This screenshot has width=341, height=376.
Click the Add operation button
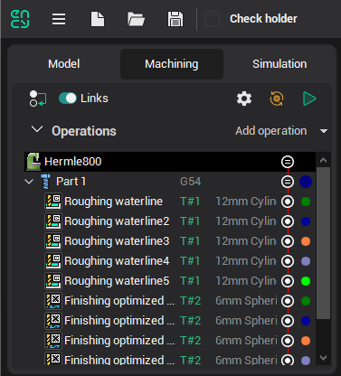click(x=271, y=131)
